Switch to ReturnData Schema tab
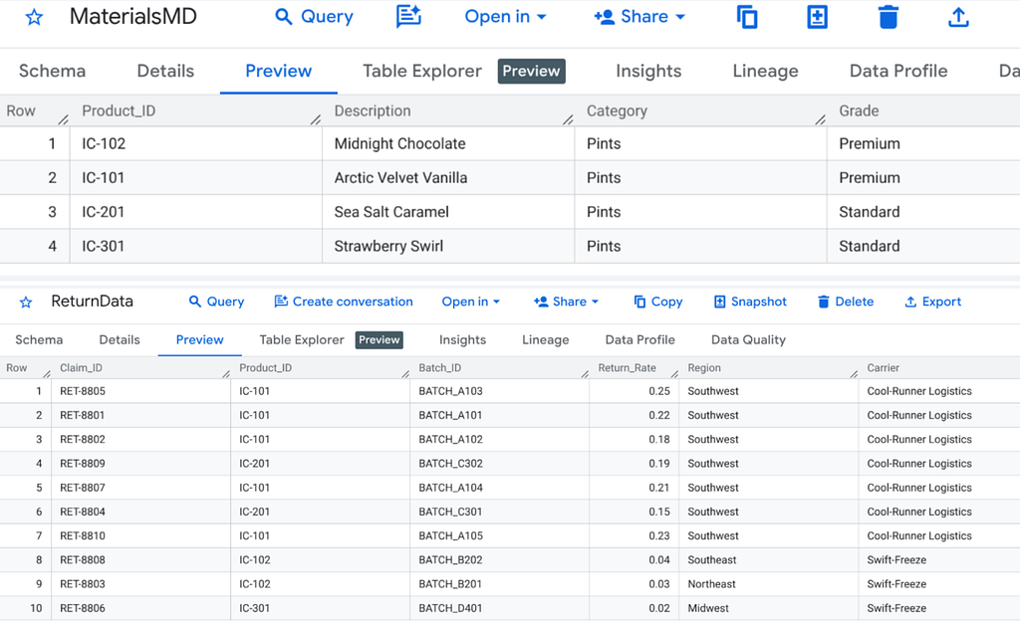This screenshot has height=625, width=1020. (x=39, y=339)
